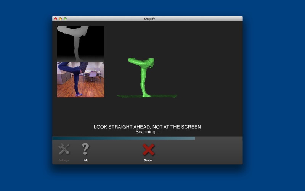
Task: Click the "LOOK STRAIGHT AHEAD" instruction text
Action: point(147,127)
